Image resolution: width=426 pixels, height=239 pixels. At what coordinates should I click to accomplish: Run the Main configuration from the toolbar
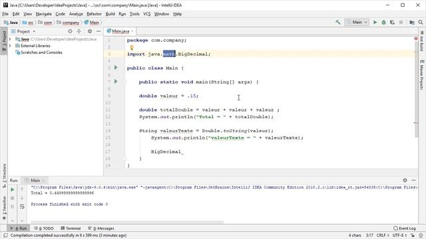pos(375,22)
